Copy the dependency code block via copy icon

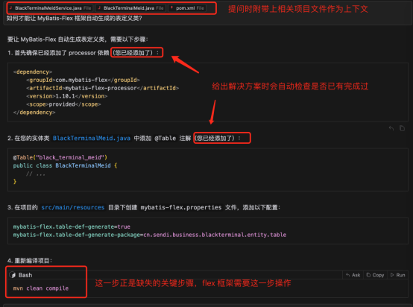tap(402, 128)
